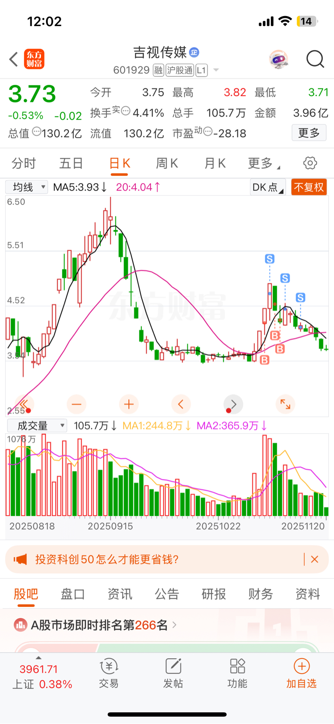Tap the 更多 quote details button
Viewport: 334px width, 724px height.
(309, 133)
